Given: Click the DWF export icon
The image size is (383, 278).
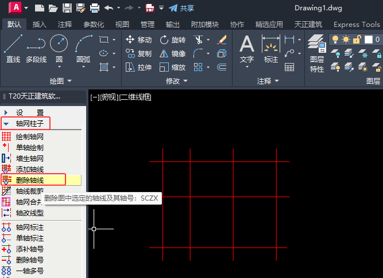Looking at the screenshot, I should coord(150,8).
